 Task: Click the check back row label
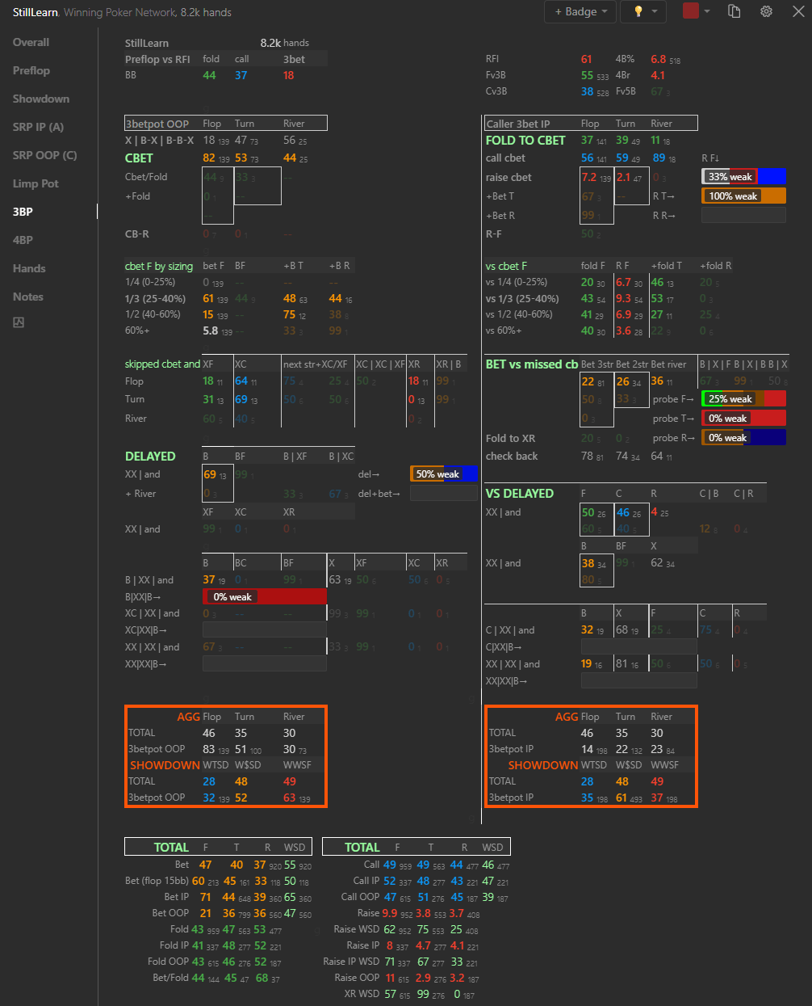coord(512,456)
